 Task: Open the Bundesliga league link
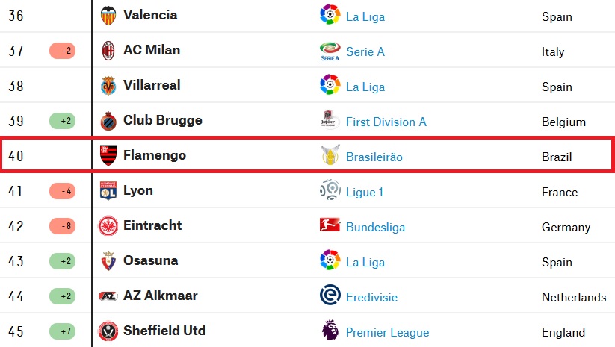[x=375, y=227]
